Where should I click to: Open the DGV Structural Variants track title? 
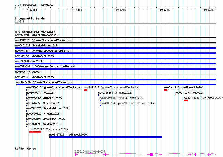tap(35, 32)
